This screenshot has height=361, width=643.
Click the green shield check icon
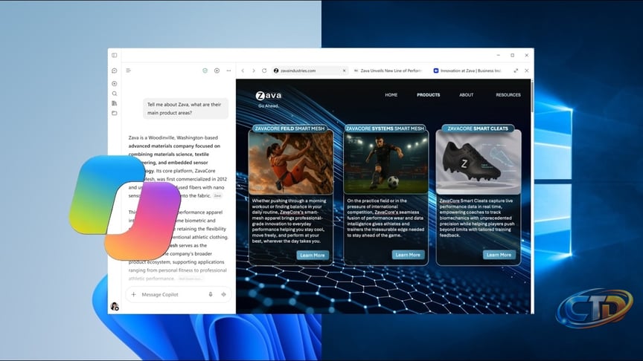(x=205, y=71)
